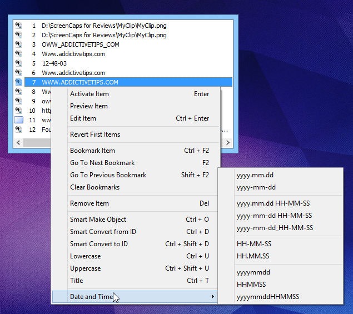Screen dimensions: 353x314
Task: Insert HH.MM.SS time format
Action: point(281,256)
